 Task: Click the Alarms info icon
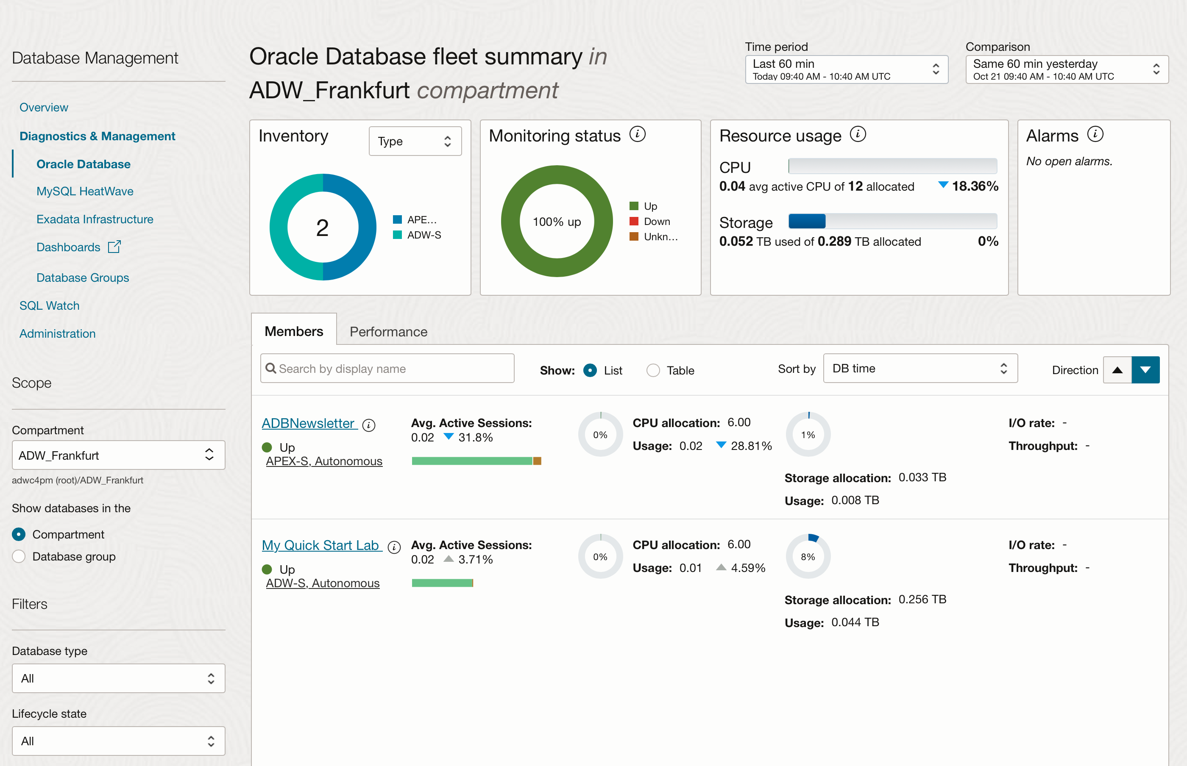pyautogui.click(x=1095, y=134)
